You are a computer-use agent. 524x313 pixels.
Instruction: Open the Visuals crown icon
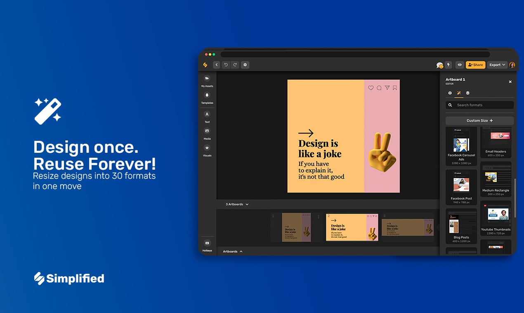[x=207, y=148]
